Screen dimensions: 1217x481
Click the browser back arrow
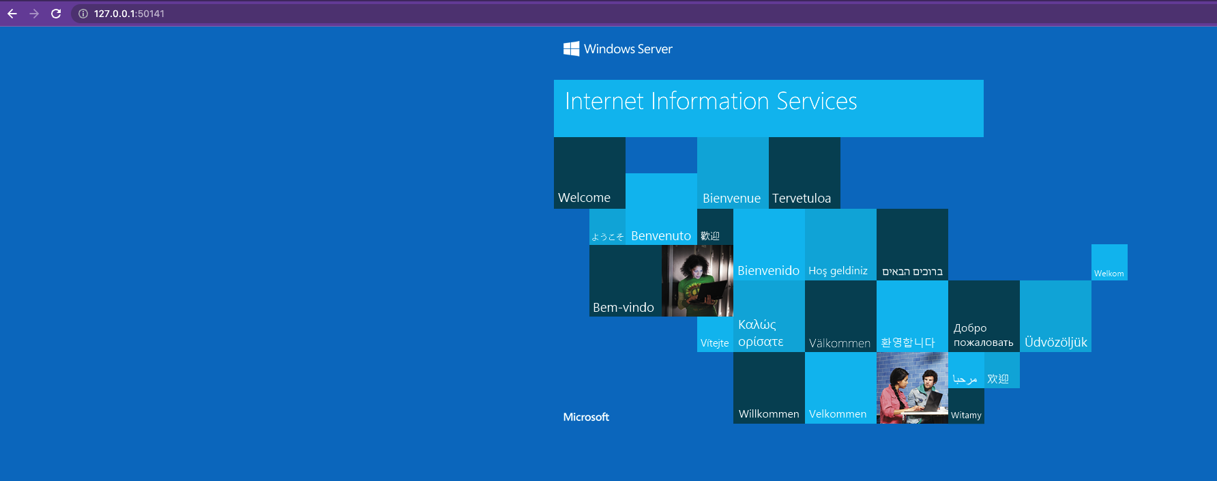pos(12,14)
